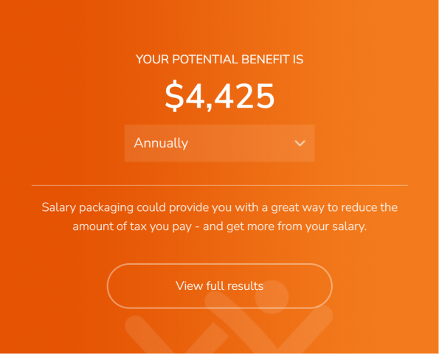
Task: Click the digits 425 in the amount
Action: pos(245,96)
